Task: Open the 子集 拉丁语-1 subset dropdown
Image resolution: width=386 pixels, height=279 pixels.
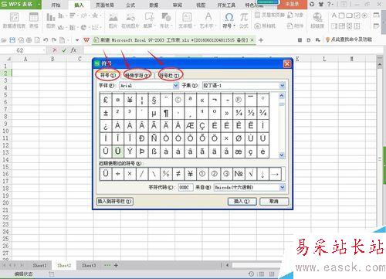Action: coord(283,85)
